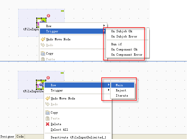188x139 pixels.
Task: Click Paste in lower context menu
Action: (55, 118)
